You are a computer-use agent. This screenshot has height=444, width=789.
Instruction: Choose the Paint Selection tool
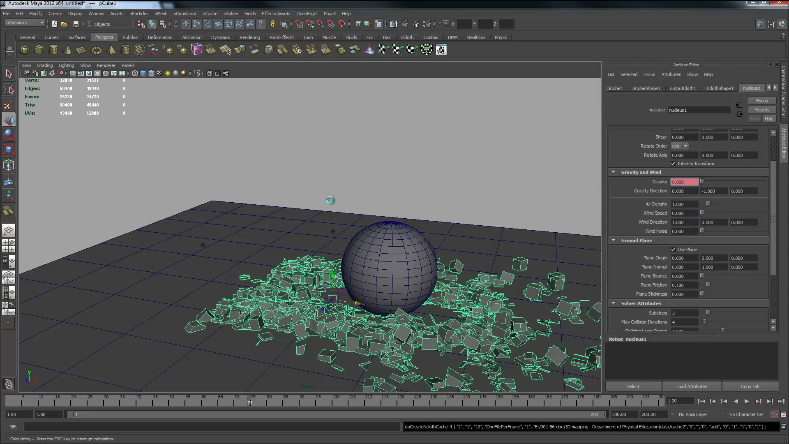(x=9, y=104)
